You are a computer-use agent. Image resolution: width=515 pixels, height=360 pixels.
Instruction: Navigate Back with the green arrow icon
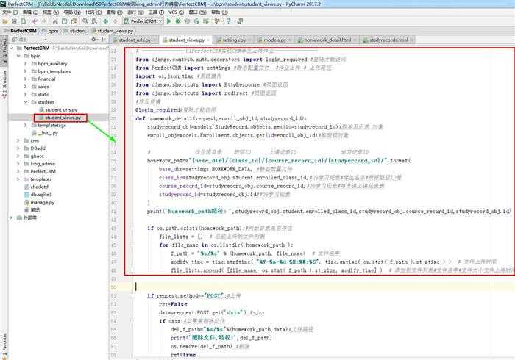(105, 21)
